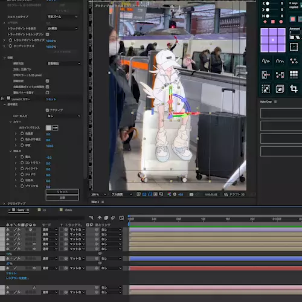Switch to the choco timeline tab
Screen dimensions: 302x302
pyautogui.click(x=68, y=210)
